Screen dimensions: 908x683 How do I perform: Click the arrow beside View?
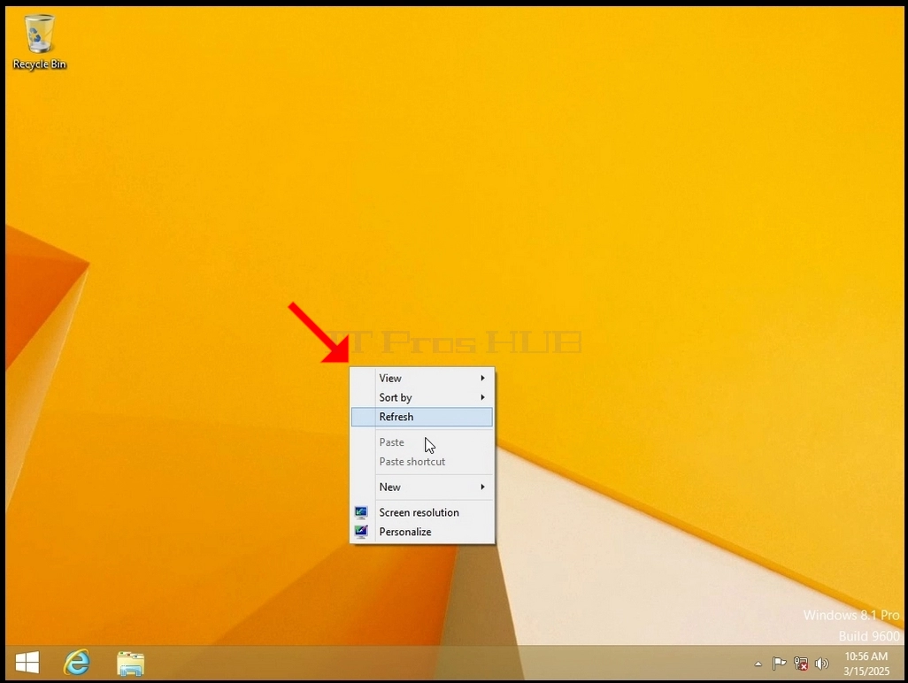[x=482, y=378]
